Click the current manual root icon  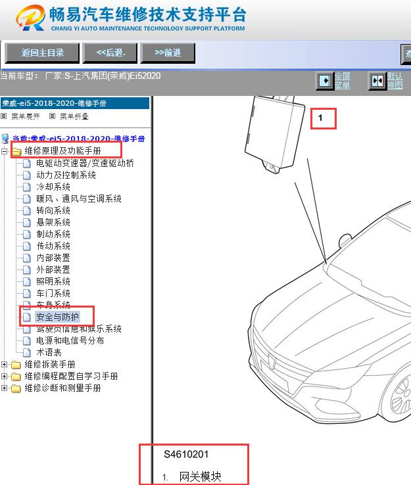[x=5, y=139]
